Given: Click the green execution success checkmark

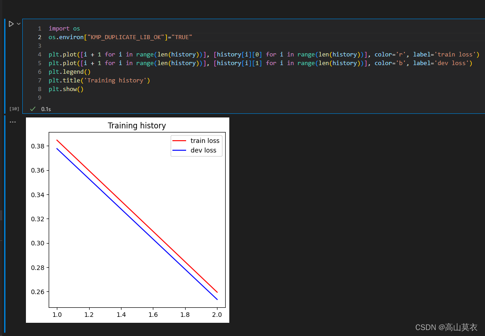Looking at the screenshot, I should point(33,109).
